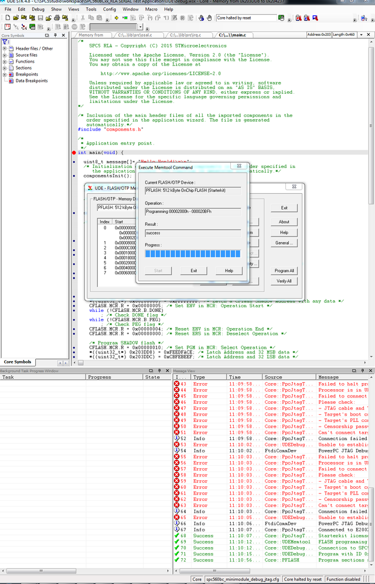Open the editor tab list dropdown arrow
Image resolution: width=375 pixels, height=584 pixels.
(x=361, y=35)
